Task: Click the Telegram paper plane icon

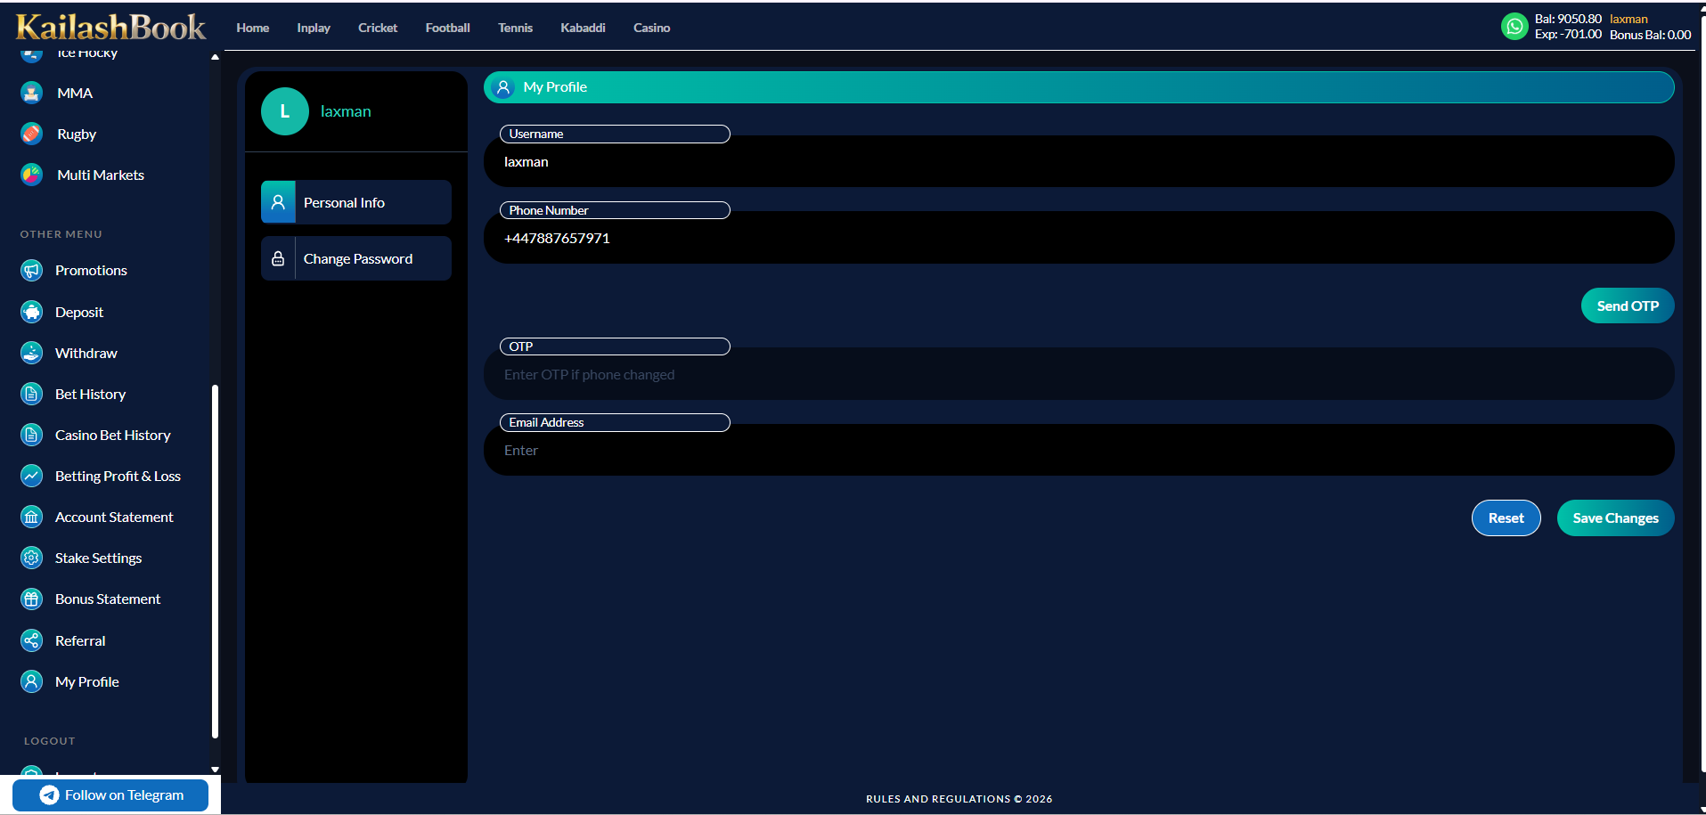Action: [x=50, y=795]
